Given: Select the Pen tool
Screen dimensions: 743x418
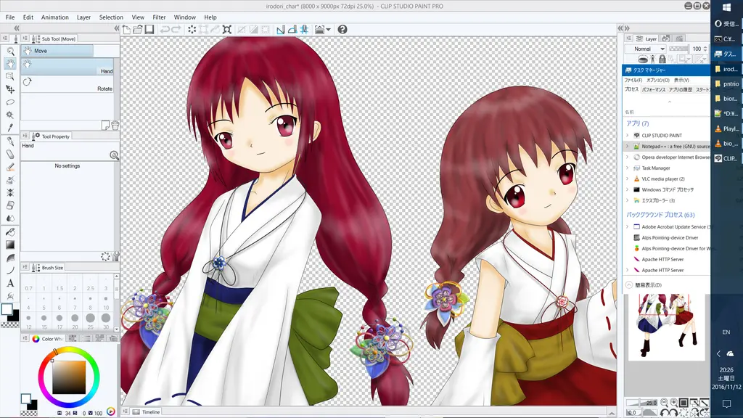Looking at the screenshot, I should click(10, 142).
